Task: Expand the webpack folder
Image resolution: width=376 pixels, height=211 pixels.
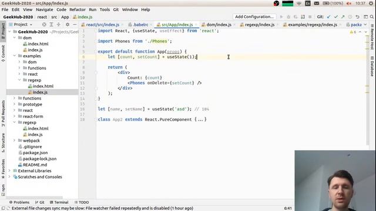Action: (15, 141)
